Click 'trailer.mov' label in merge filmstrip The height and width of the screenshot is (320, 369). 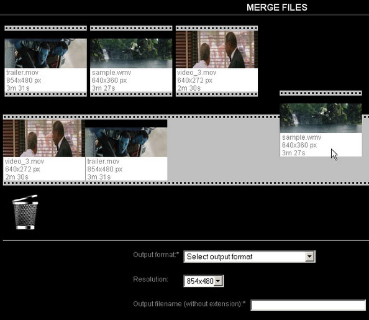click(103, 162)
